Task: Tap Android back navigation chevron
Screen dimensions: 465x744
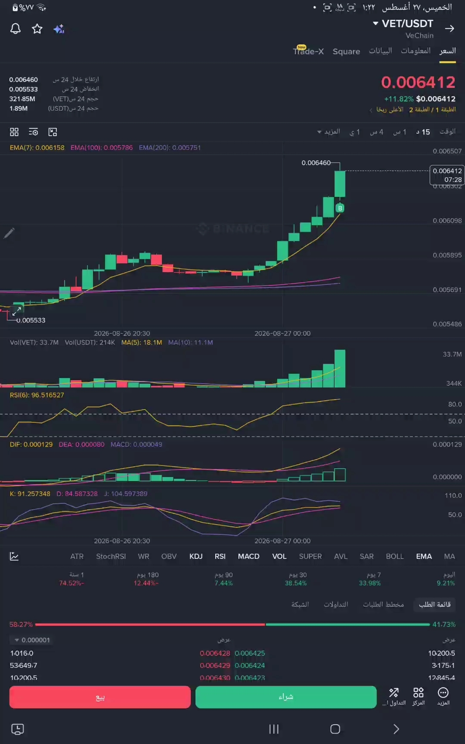Action: click(396, 729)
